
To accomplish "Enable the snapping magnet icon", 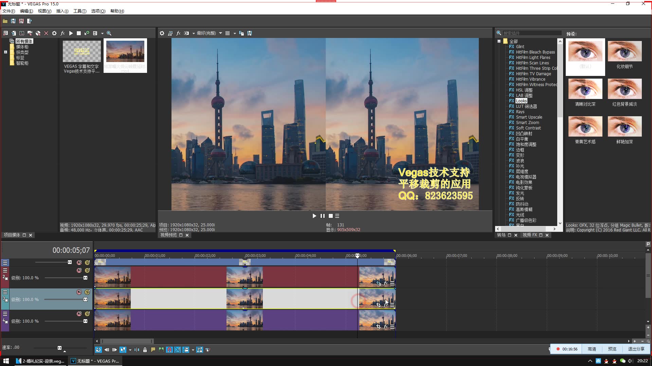I will [169, 350].
